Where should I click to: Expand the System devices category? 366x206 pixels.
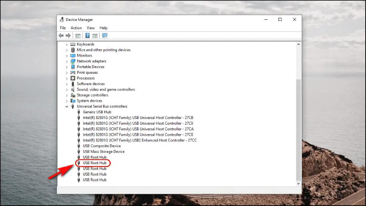point(67,101)
